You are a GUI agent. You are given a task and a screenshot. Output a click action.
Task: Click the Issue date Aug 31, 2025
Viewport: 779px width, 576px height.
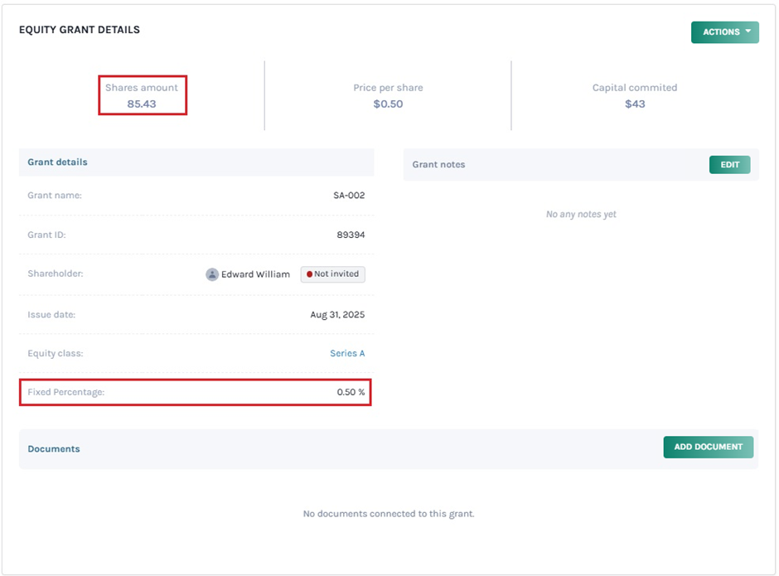click(337, 315)
